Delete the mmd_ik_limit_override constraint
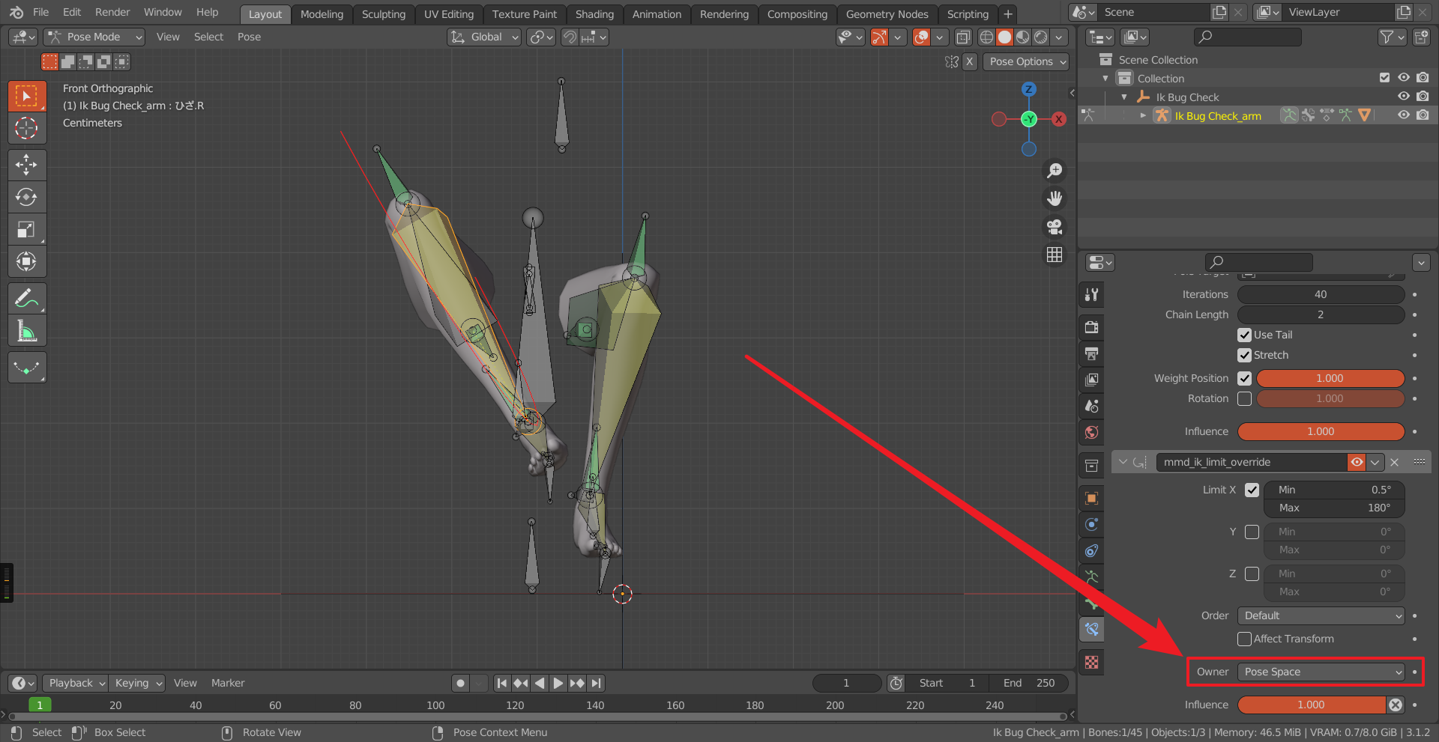The height and width of the screenshot is (742, 1439). point(1394,462)
